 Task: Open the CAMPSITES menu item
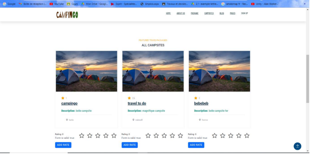209,13
